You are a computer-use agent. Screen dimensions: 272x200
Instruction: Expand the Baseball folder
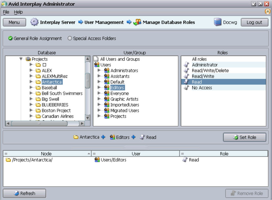pyautogui.click(x=31, y=87)
